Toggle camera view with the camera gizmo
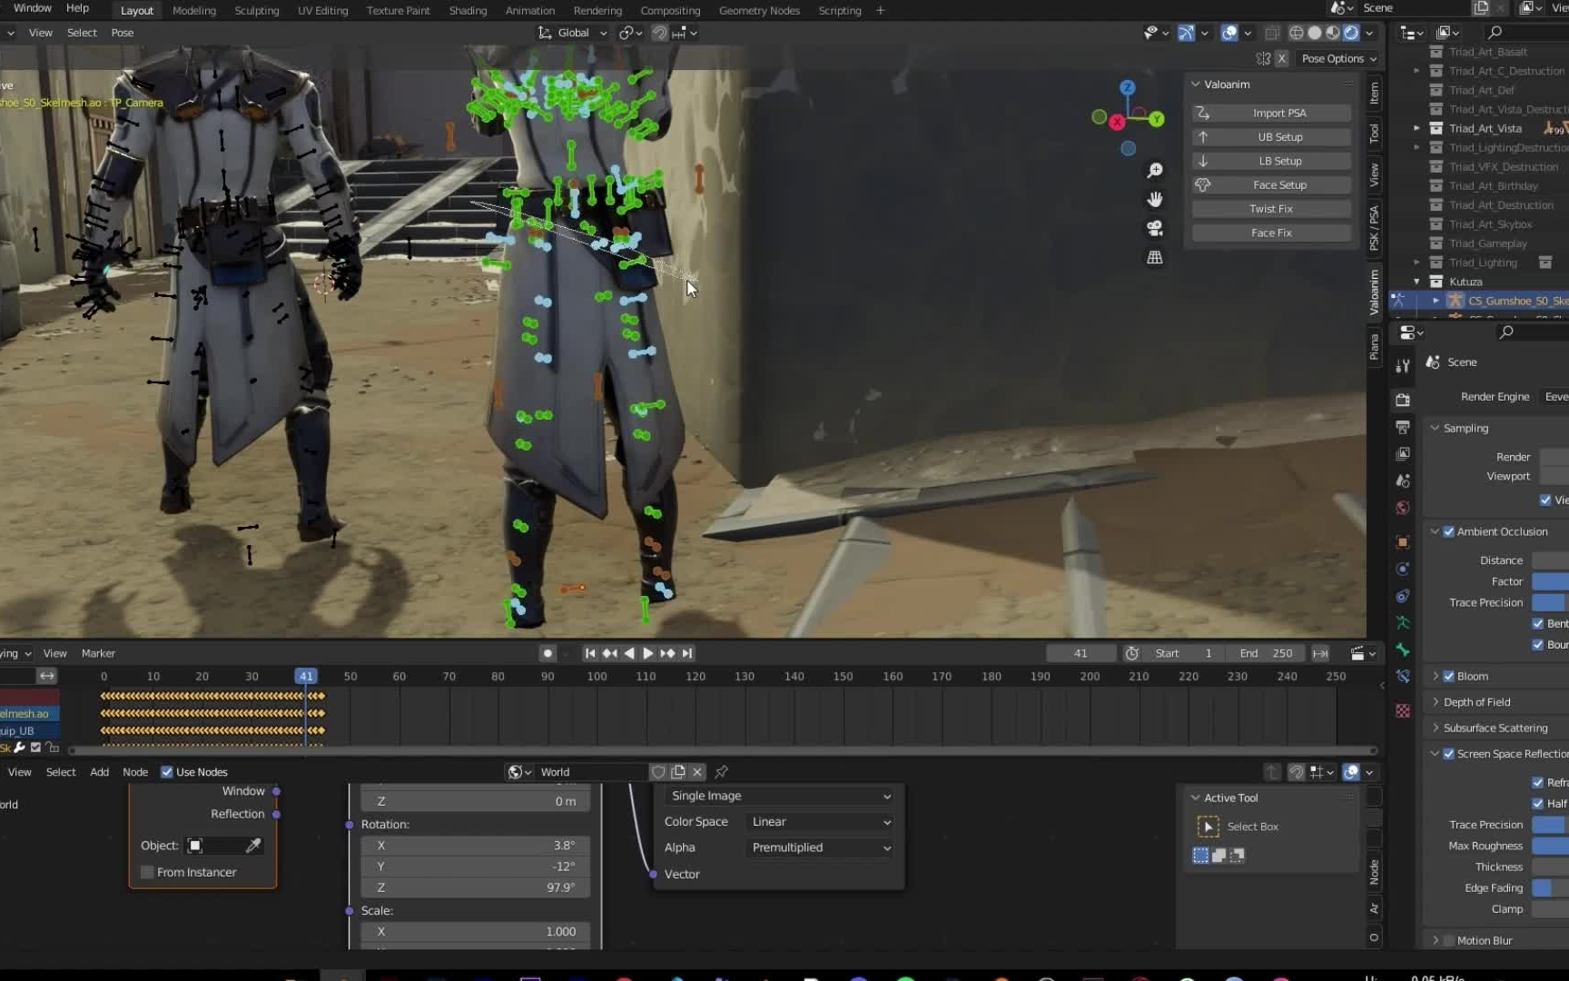 pyautogui.click(x=1155, y=228)
